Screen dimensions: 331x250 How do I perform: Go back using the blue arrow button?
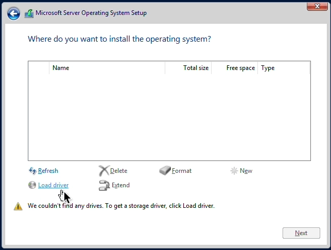click(x=13, y=14)
